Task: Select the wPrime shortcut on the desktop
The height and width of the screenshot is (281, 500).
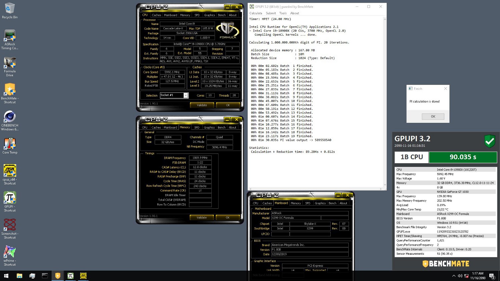Action: coord(10,256)
